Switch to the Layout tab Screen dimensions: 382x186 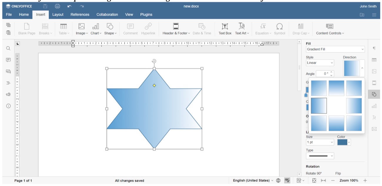pyautogui.click(x=58, y=14)
